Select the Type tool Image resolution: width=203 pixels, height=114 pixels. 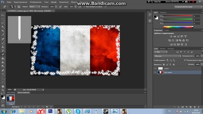point(3,74)
